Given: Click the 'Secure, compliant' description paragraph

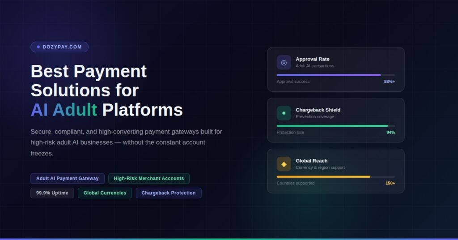Looking at the screenshot, I should pos(126,142).
